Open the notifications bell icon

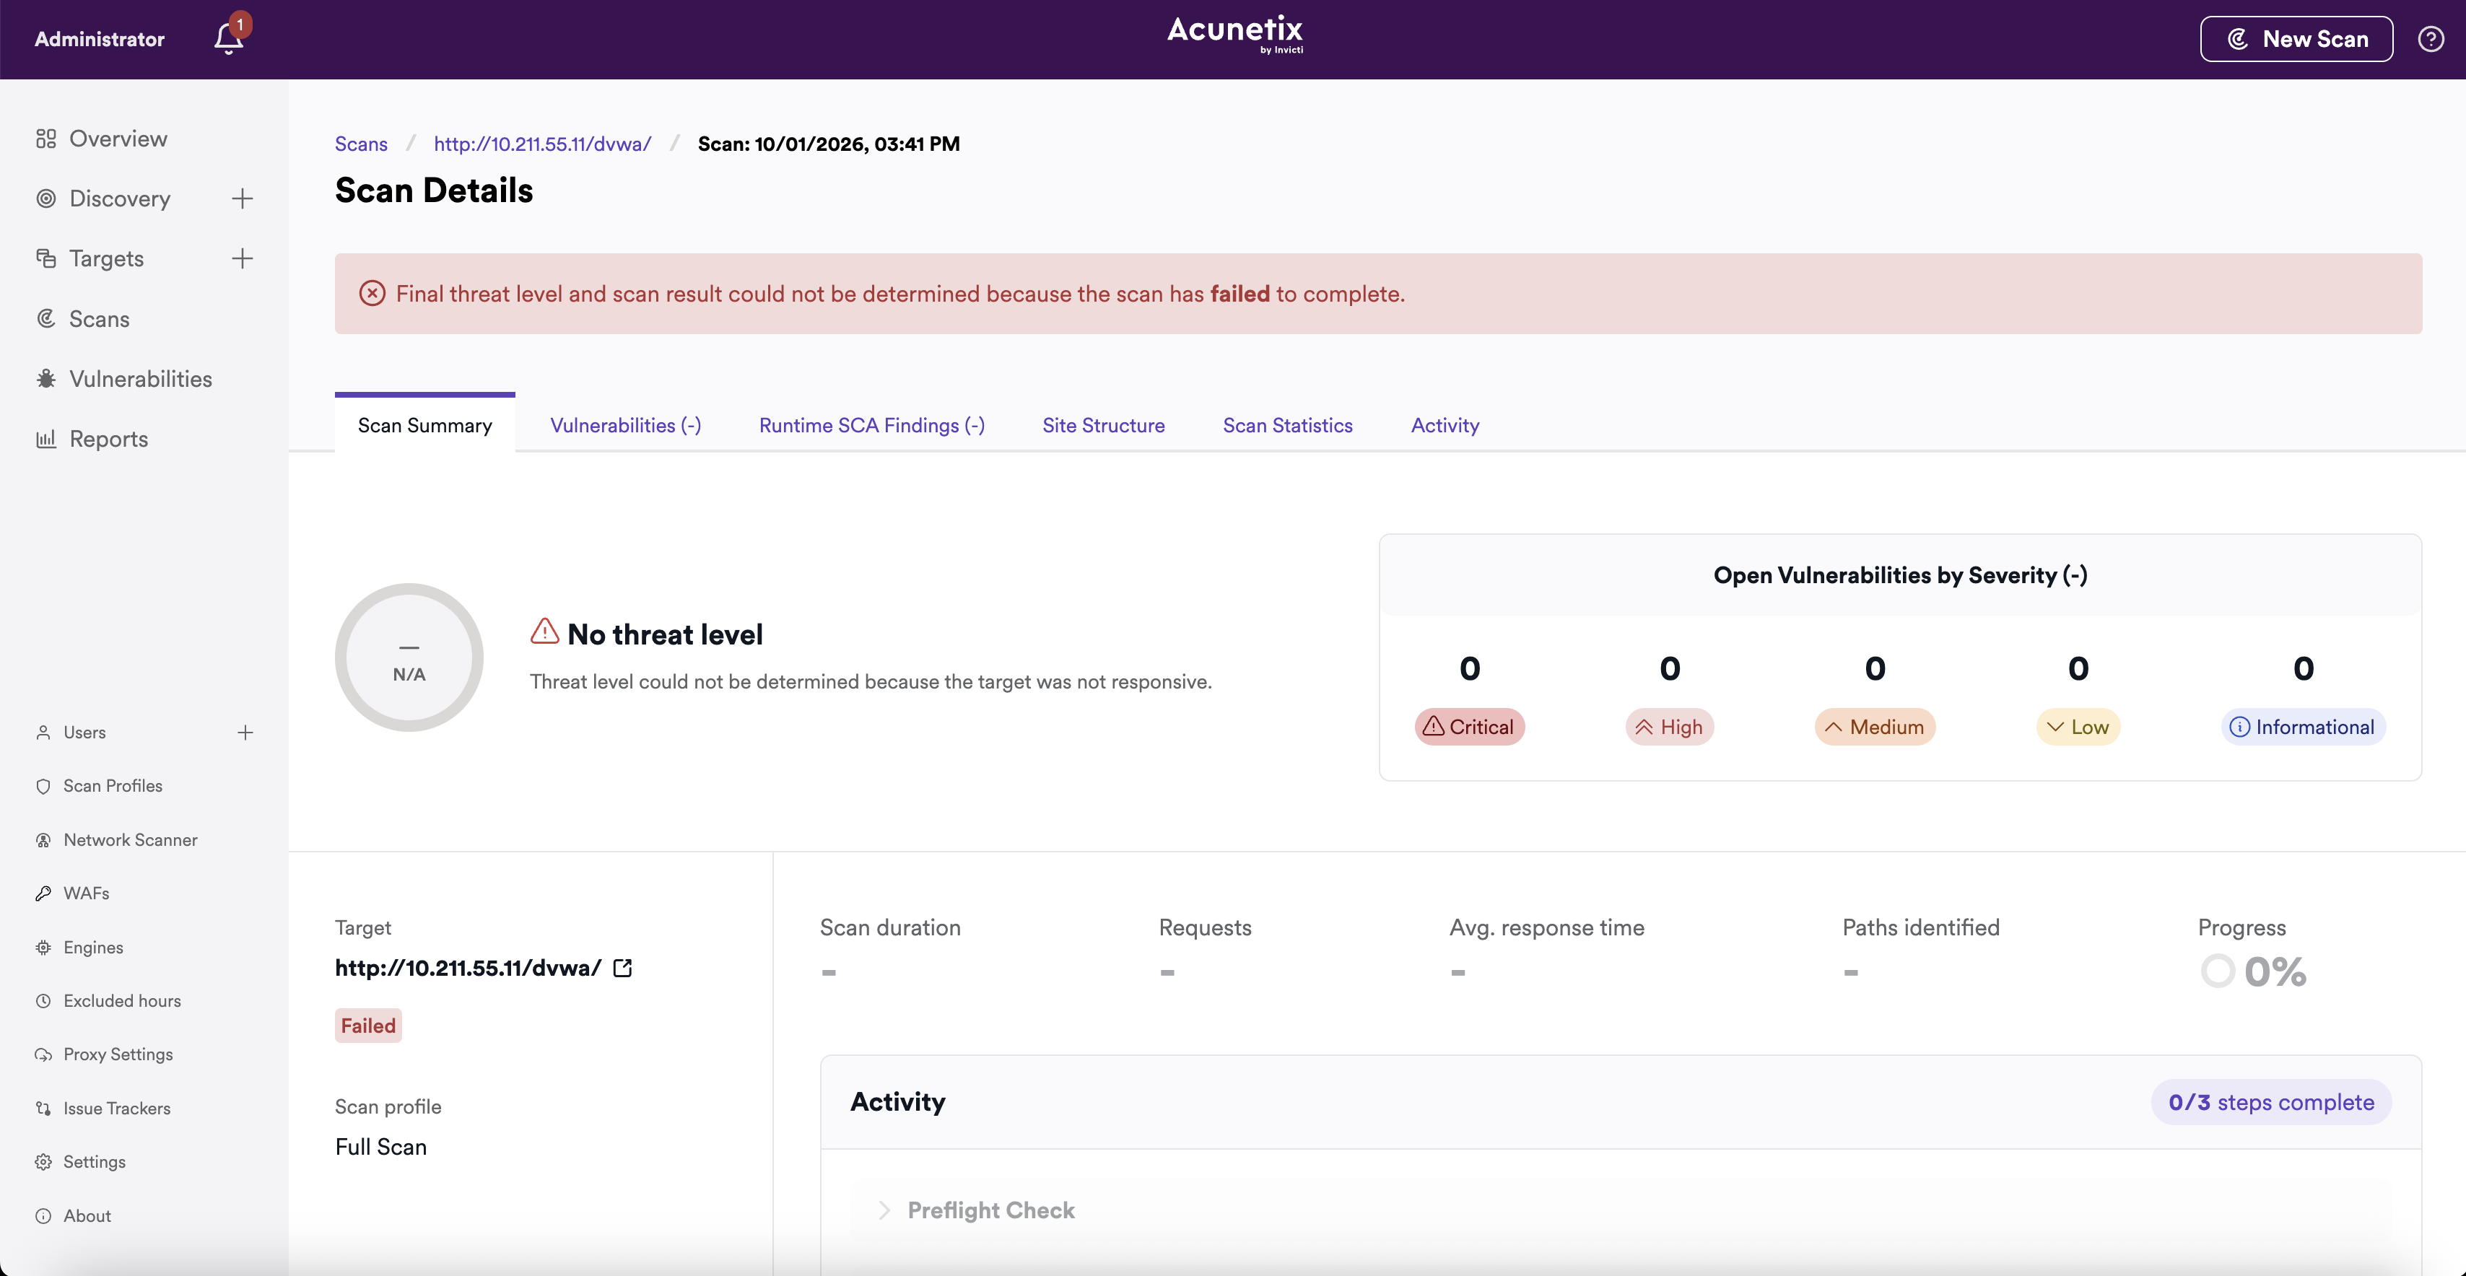[x=228, y=38]
